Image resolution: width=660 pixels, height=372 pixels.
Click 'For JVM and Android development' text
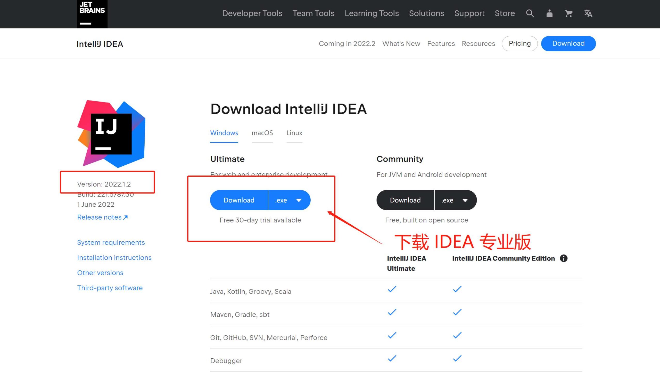(431, 175)
